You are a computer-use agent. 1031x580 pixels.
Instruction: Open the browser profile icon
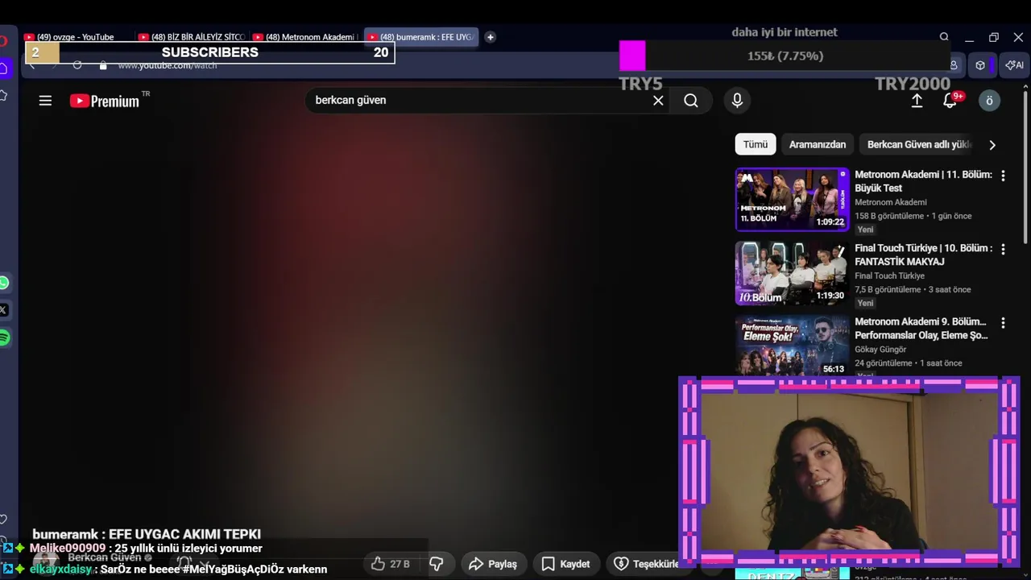point(954,65)
